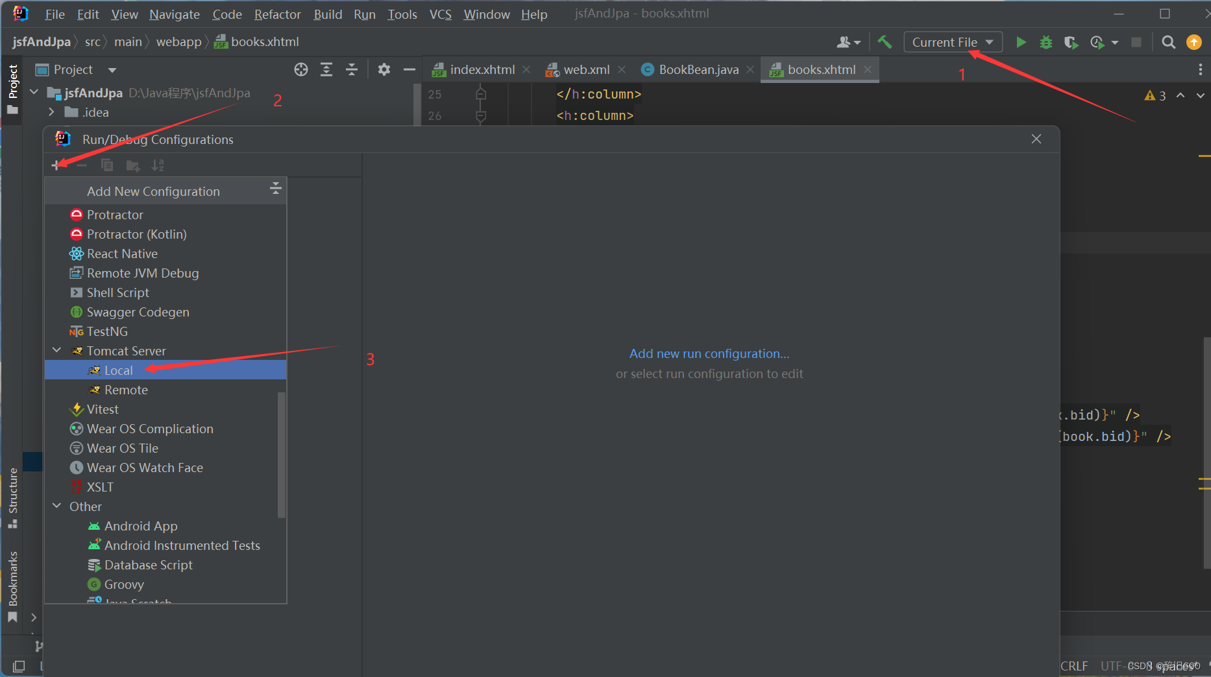
Task: Open the Refactor menu
Action: coord(277,14)
